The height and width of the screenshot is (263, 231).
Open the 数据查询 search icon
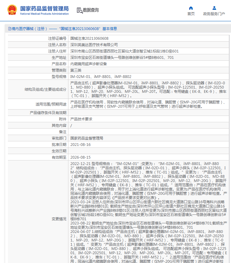[80, 10]
